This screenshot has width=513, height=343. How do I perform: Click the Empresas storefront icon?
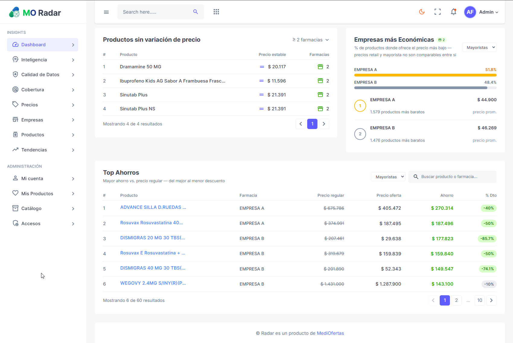point(15,120)
